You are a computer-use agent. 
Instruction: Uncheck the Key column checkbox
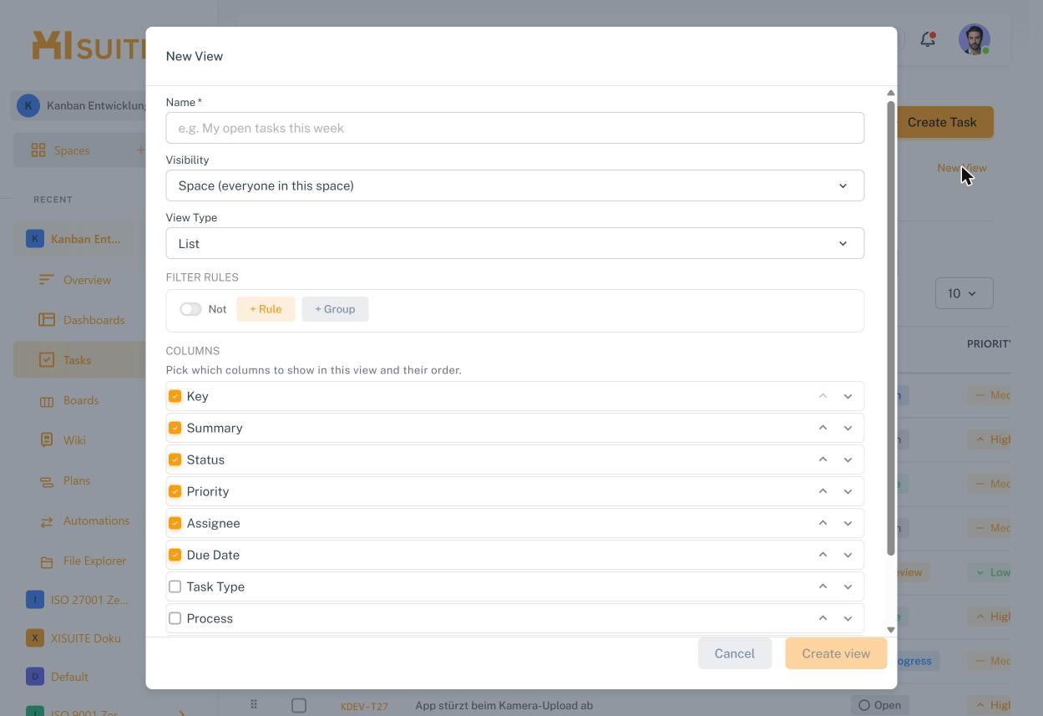tap(175, 396)
